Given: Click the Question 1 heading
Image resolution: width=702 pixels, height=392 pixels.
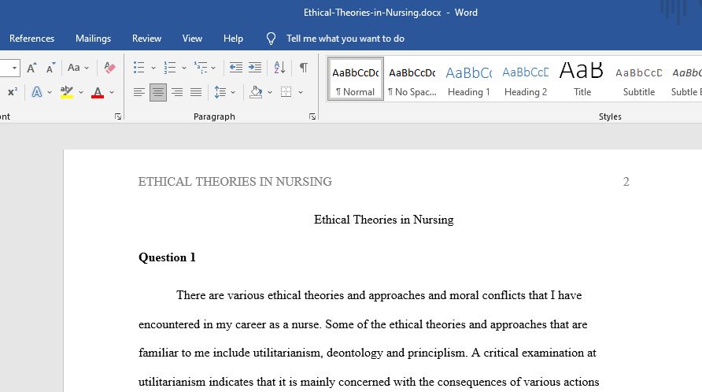Looking at the screenshot, I should pyautogui.click(x=167, y=257).
